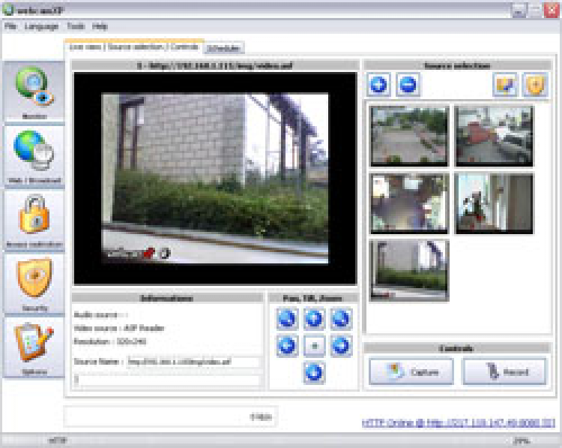Open the Web / Broadcast sidebar section
The height and width of the screenshot is (448, 562).
pos(34,156)
